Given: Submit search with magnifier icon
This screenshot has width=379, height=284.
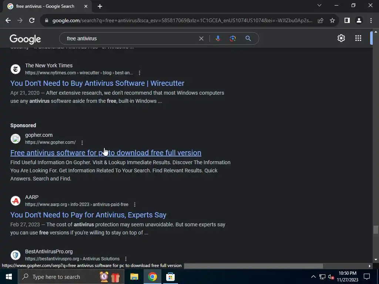Looking at the screenshot, I should (x=248, y=38).
